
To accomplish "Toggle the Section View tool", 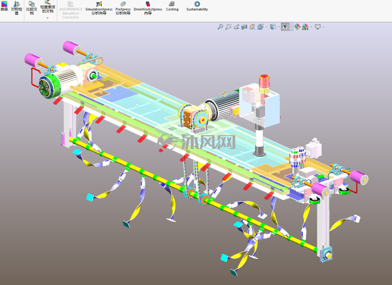I will pos(244,27).
